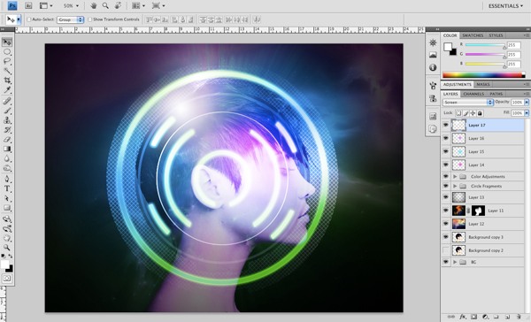Switch to the Swatches tab
The image size is (531, 322).
coord(473,35)
